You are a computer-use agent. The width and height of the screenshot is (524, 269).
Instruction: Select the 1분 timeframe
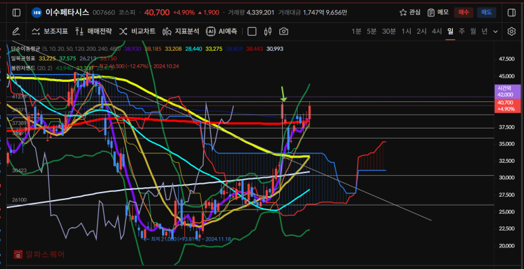357,31
